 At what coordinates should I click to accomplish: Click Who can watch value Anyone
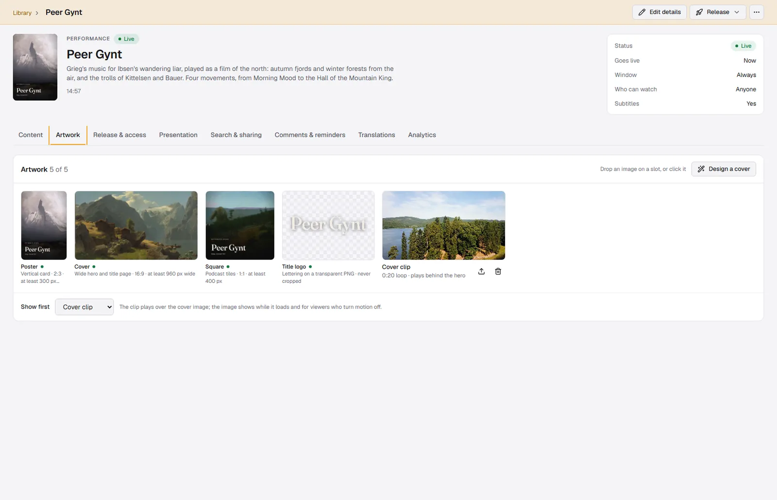pyautogui.click(x=745, y=89)
